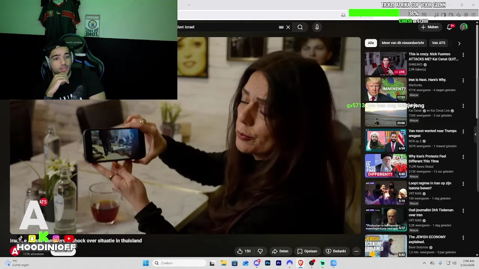Open more actions menu below video
This screenshot has height=269, width=479.
pyautogui.click(x=357, y=251)
